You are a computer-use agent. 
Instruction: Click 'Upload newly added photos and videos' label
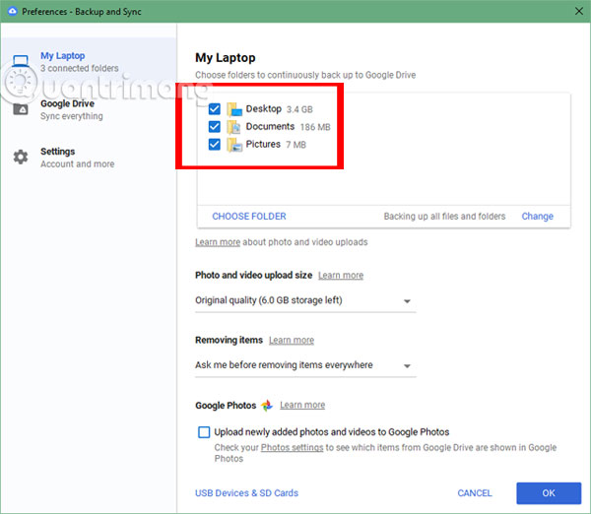click(x=332, y=432)
